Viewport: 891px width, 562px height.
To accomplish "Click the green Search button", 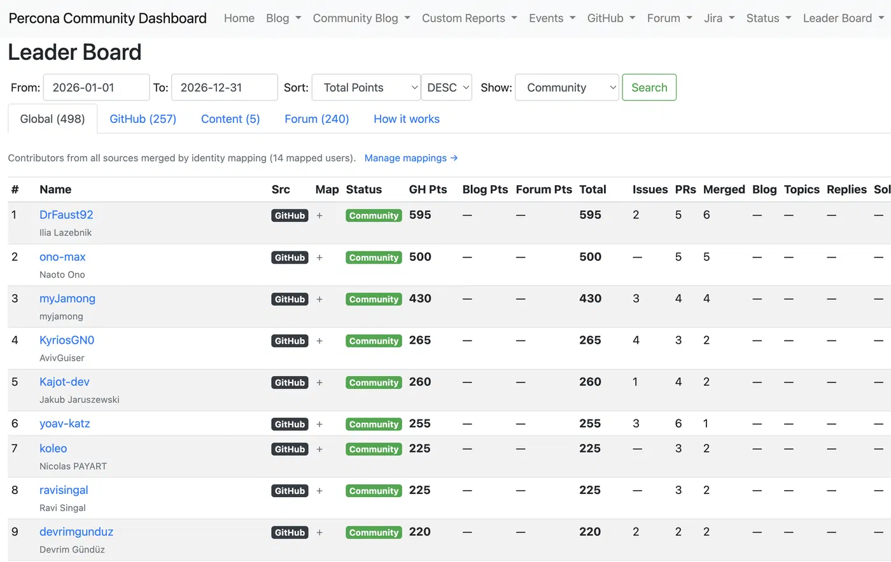I will point(649,87).
